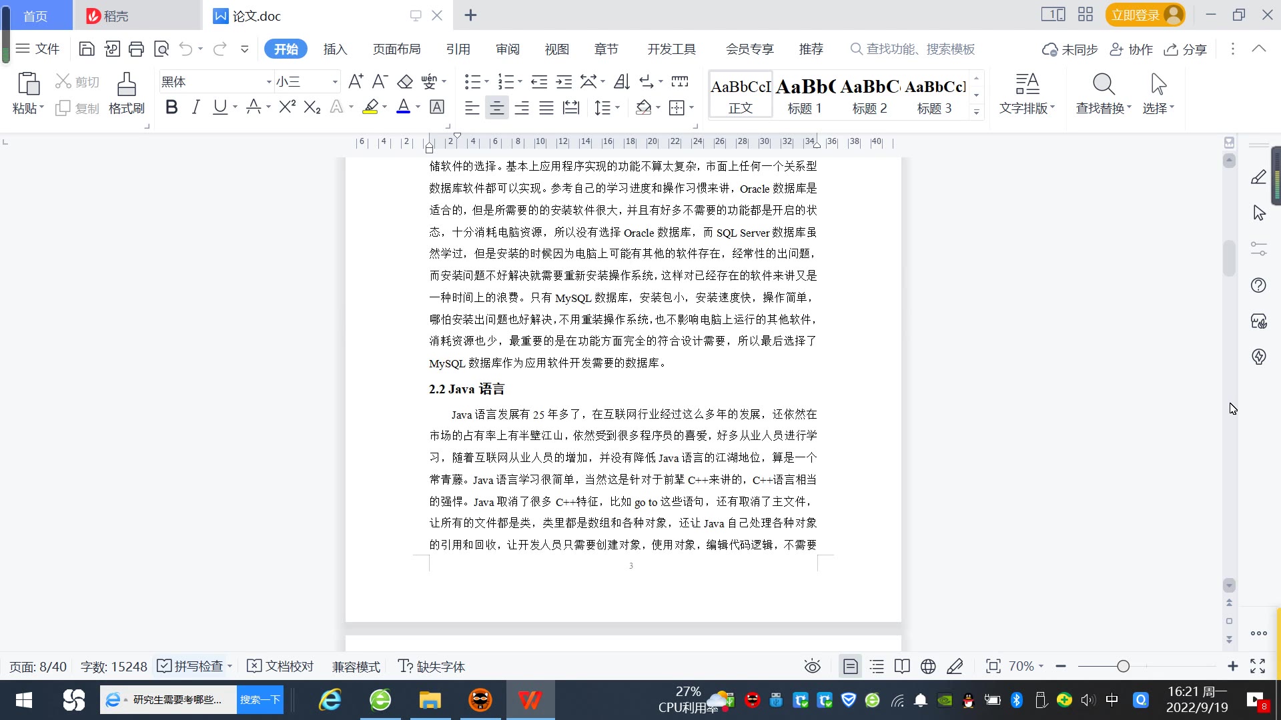Click the print icon in quick access

pyautogui.click(x=137, y=49)
